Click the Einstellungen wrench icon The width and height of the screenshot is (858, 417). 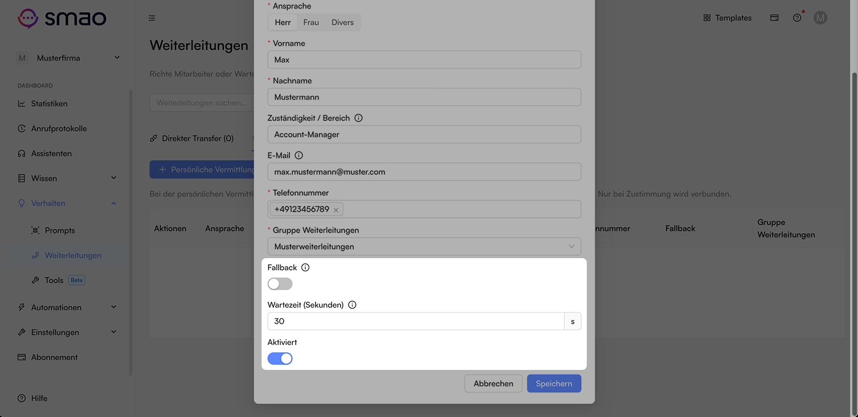(x=22, y=332)
